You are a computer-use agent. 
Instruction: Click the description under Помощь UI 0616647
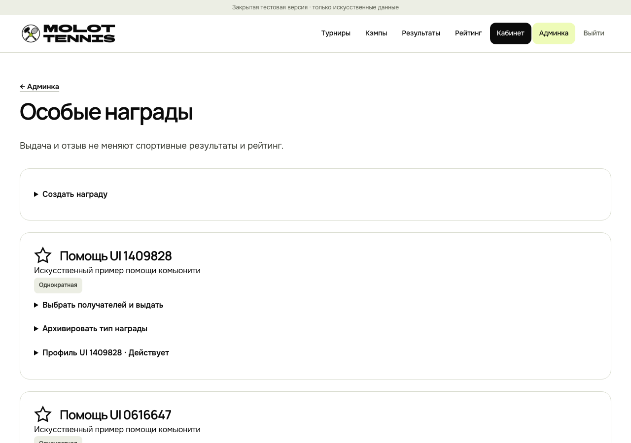point(117,430)
